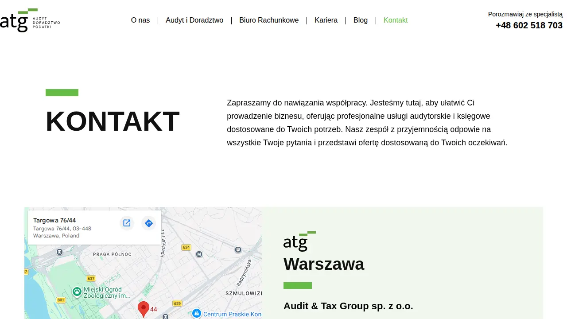567x319 pixels.
Task: Open Audyt i Doradztwo menu
Action: point(194,20)
